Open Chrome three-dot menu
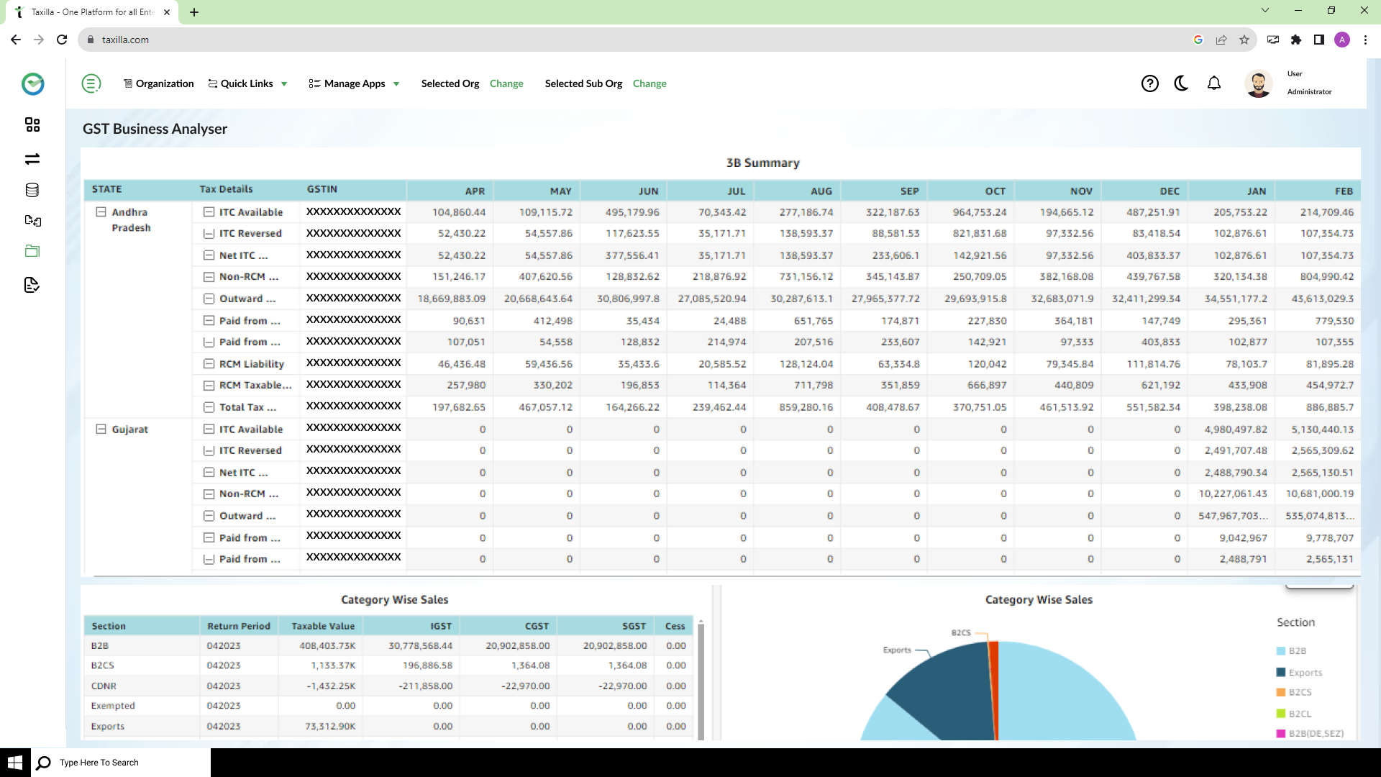Viewport: 1381px width, 777px height. 1365,40
